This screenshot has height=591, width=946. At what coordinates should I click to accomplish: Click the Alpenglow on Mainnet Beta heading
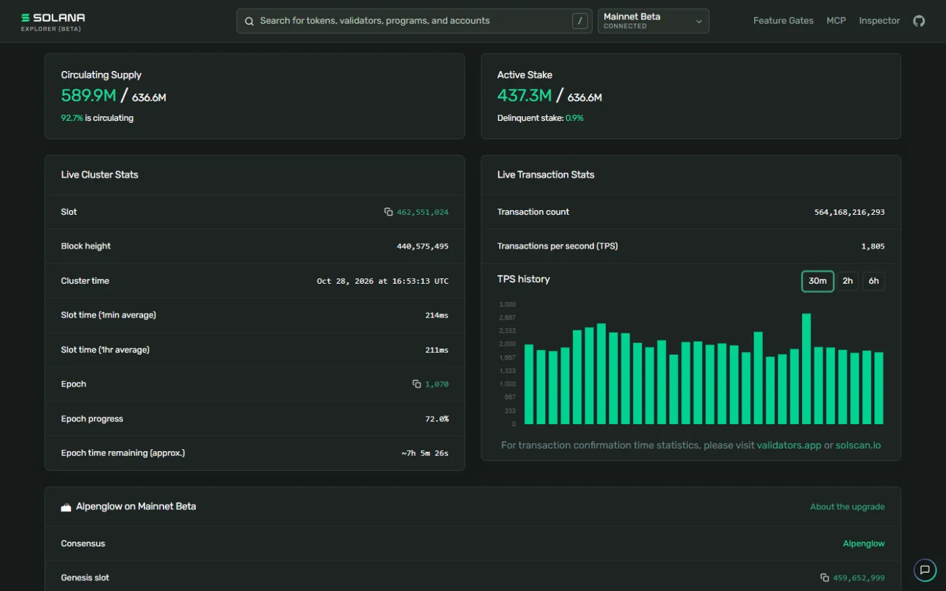pos(136,507)
